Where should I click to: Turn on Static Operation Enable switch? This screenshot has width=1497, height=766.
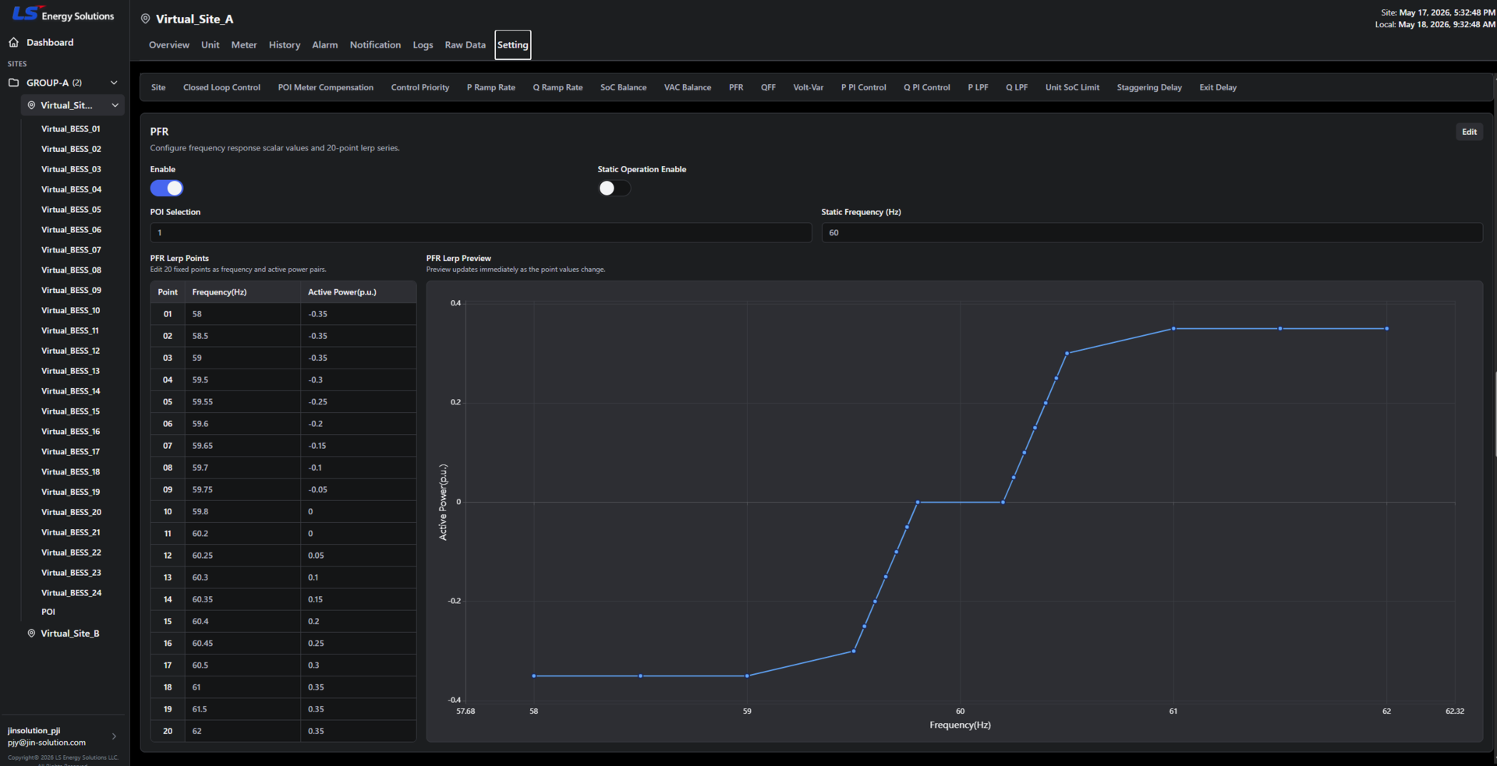pyautogui.click(x=614, y=188)
